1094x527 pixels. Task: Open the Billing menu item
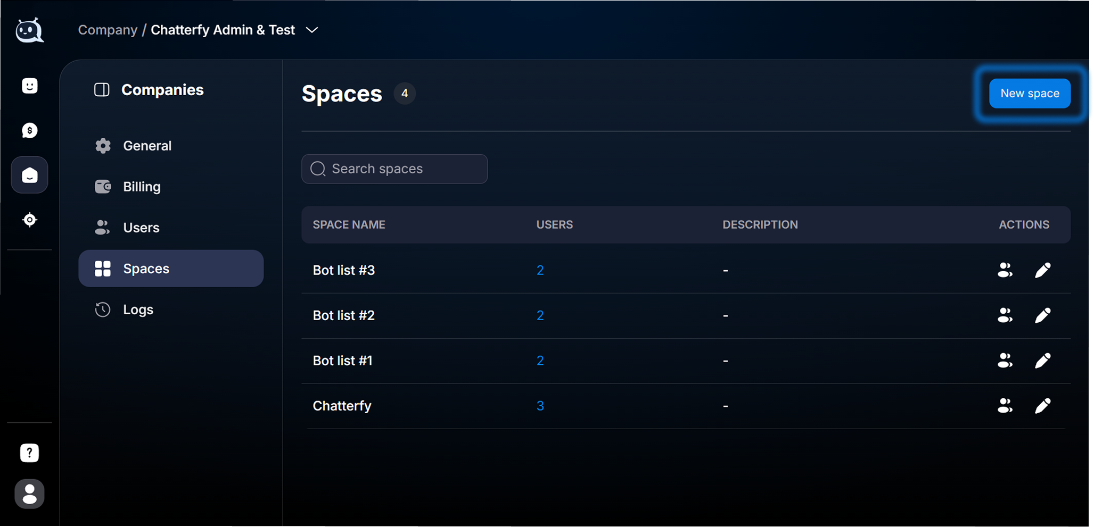[x=171, y=187]
